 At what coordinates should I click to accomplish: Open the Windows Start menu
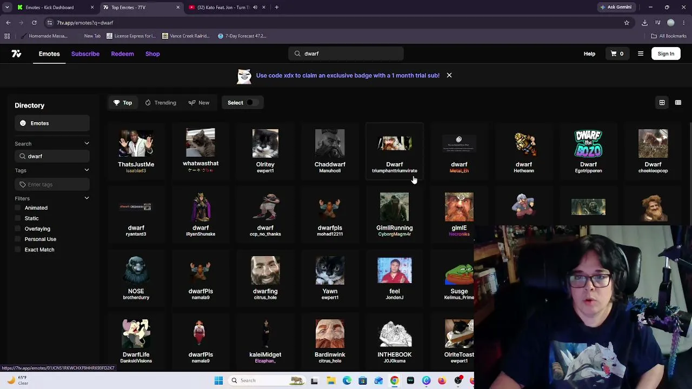218,380
